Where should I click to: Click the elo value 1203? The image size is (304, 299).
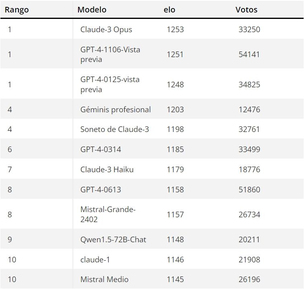tap(175, 109)
